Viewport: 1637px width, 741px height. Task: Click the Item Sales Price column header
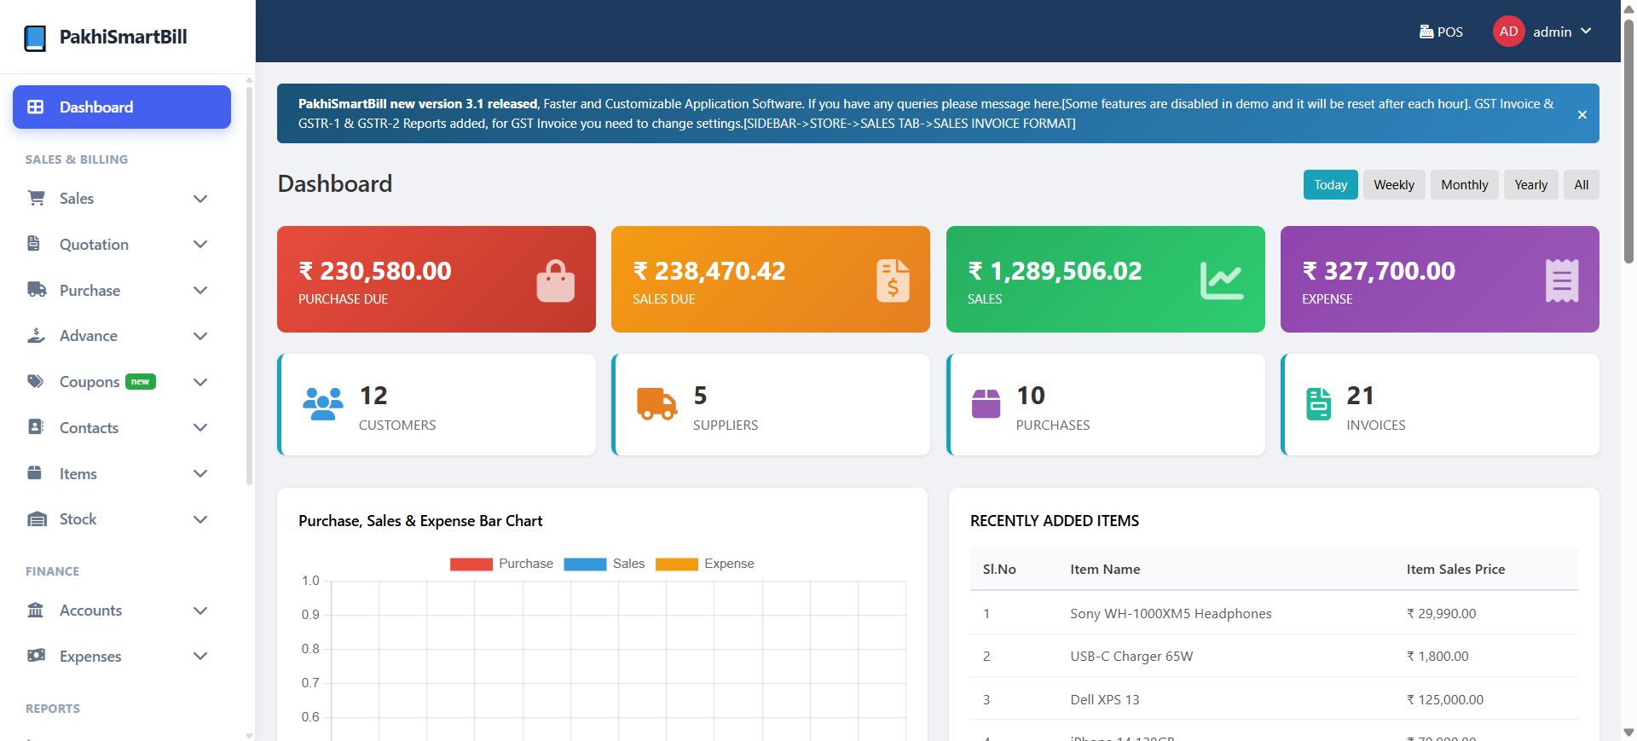[x=1455, y=569]
